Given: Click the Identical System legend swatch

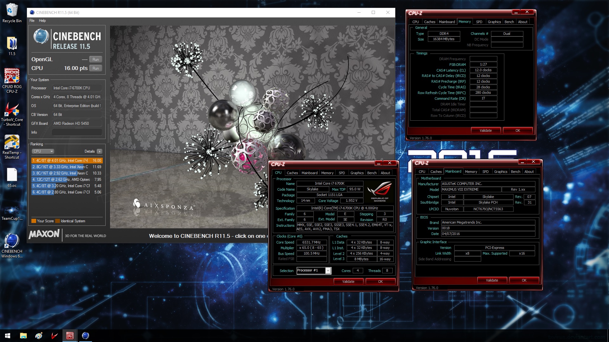Looking at the screenshot, I should click(x=57, y=221).
